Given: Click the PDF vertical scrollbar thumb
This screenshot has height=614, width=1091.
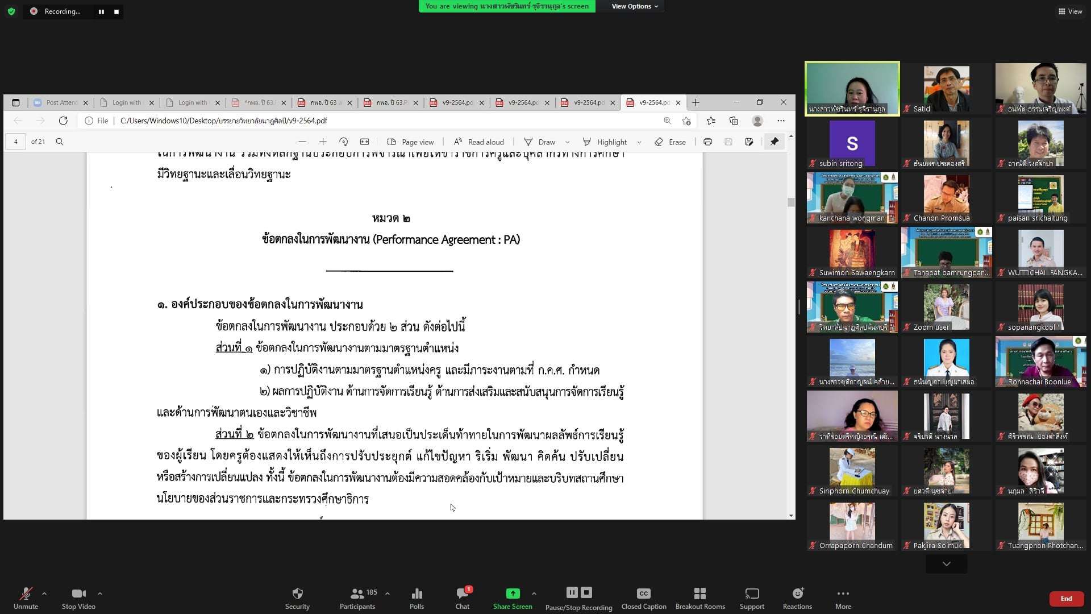Looking at the screenshot, I should (x=791, y=202).
